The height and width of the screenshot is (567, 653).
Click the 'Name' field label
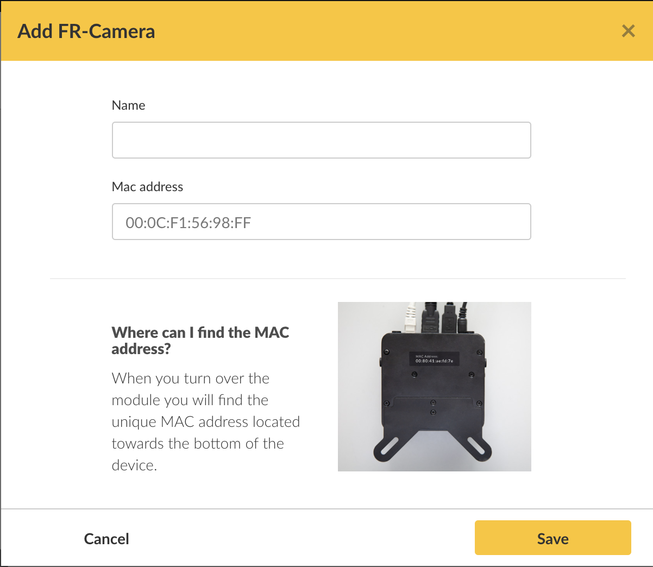tap(128, 105)
